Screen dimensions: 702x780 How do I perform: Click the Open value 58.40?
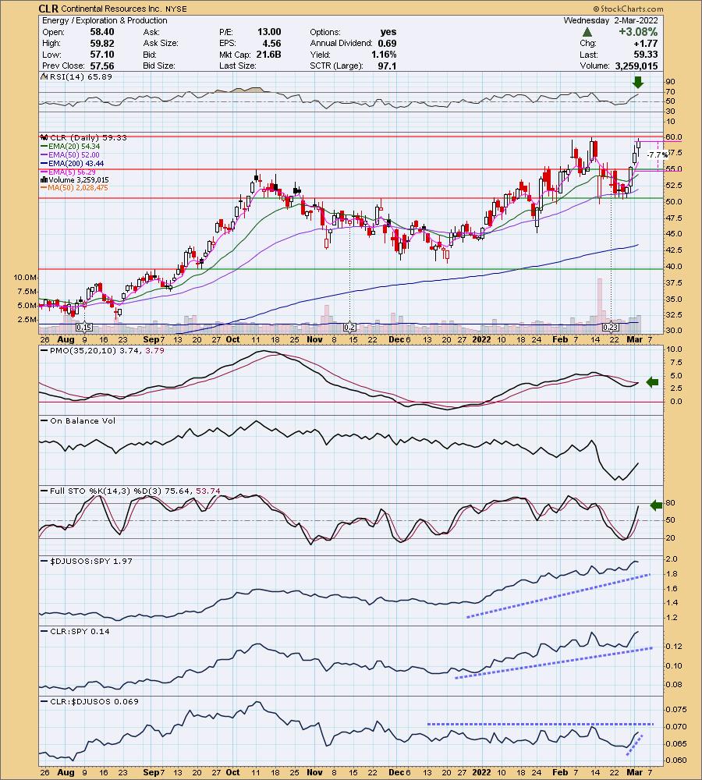102,32
